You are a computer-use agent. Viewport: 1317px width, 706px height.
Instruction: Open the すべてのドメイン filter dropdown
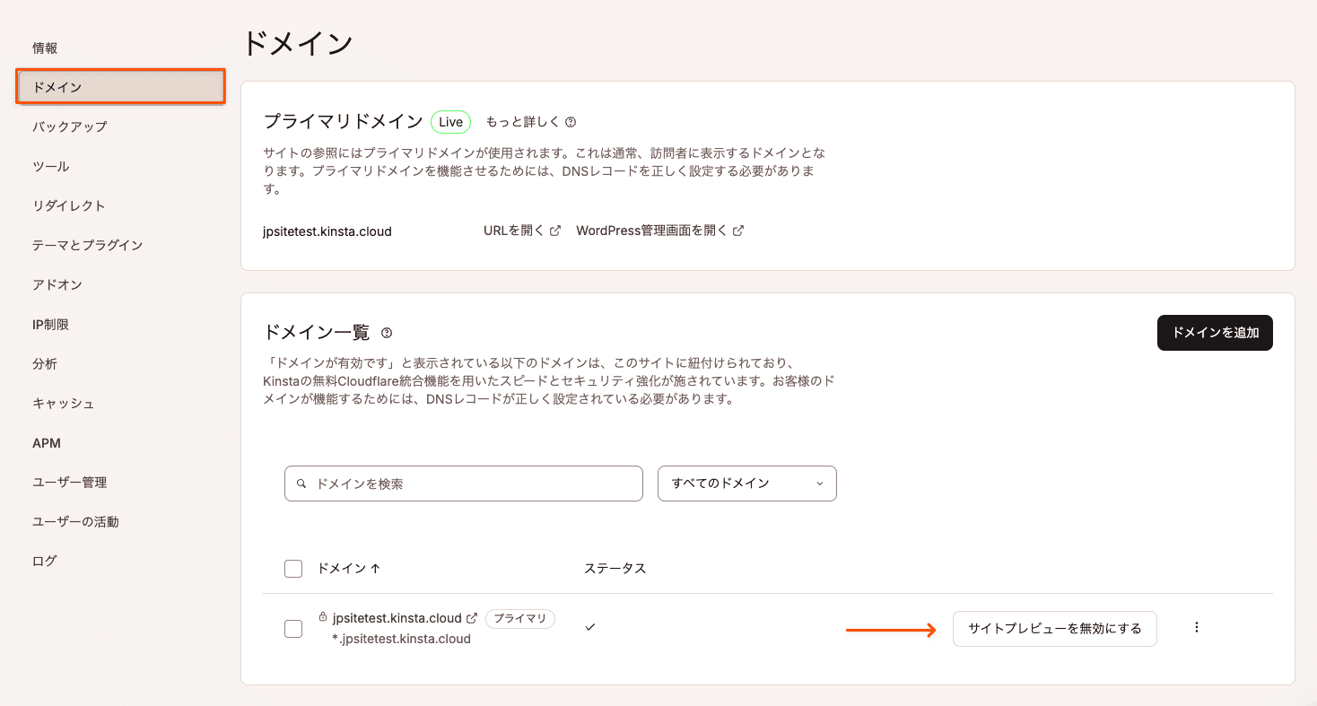pyautogui.click(x=746, y=484)
